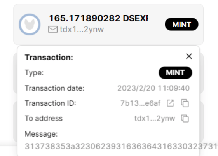Click the Type: label
The width and height of the screenshot is (218, 156).
(34, 73)
